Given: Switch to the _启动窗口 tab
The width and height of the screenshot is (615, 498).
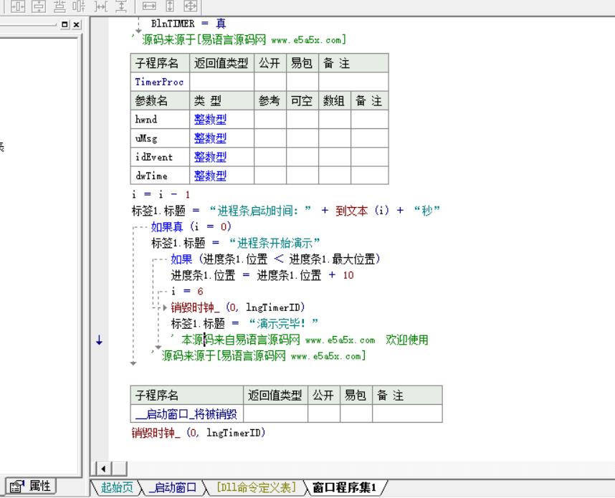Looking at the screenshot, I should click(173, 487).
